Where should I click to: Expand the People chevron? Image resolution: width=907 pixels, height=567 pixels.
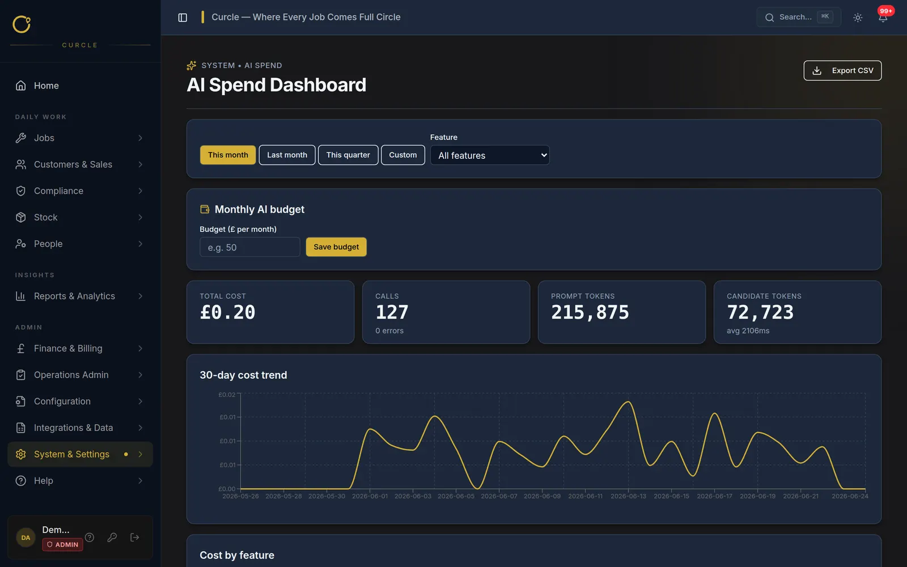click(140, 244)
